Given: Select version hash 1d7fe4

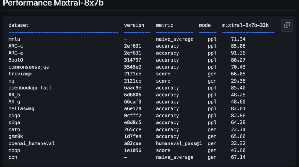Looking at the screenshot, I should pyautogui.click(x=133, y=137).
